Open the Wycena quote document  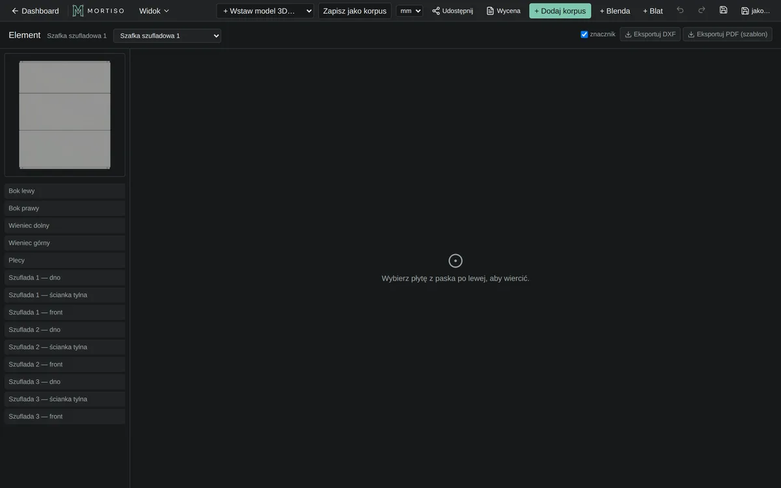(504, 11)
